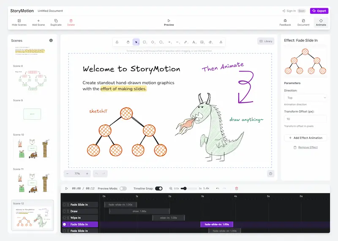Select the draw: 1.86s timeline clip
The height and width of the screenshot is (241, 338).
pos(139,211)
